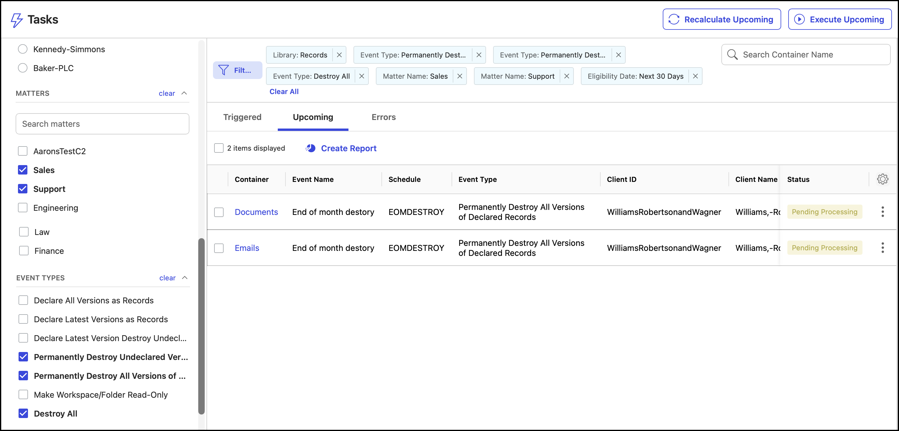Check the Engineering matter checkbox
The image size is (899, 431).
tap(23, 208)
